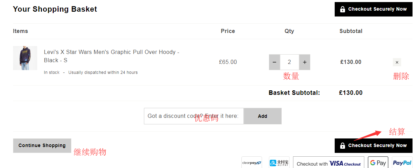The width and height of the screenshot is (417, 168).
Task: Click the Usually dispatched within 24 hours text
Action: [103, 72]
